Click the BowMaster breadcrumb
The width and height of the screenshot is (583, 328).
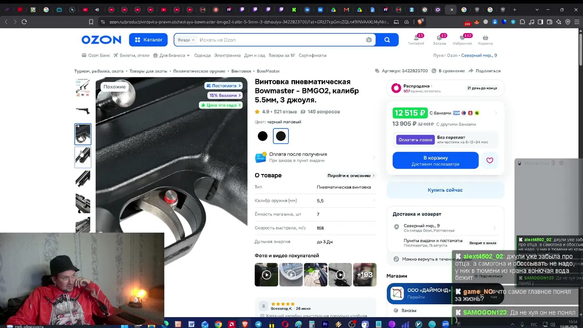click(x=268, y=71)
